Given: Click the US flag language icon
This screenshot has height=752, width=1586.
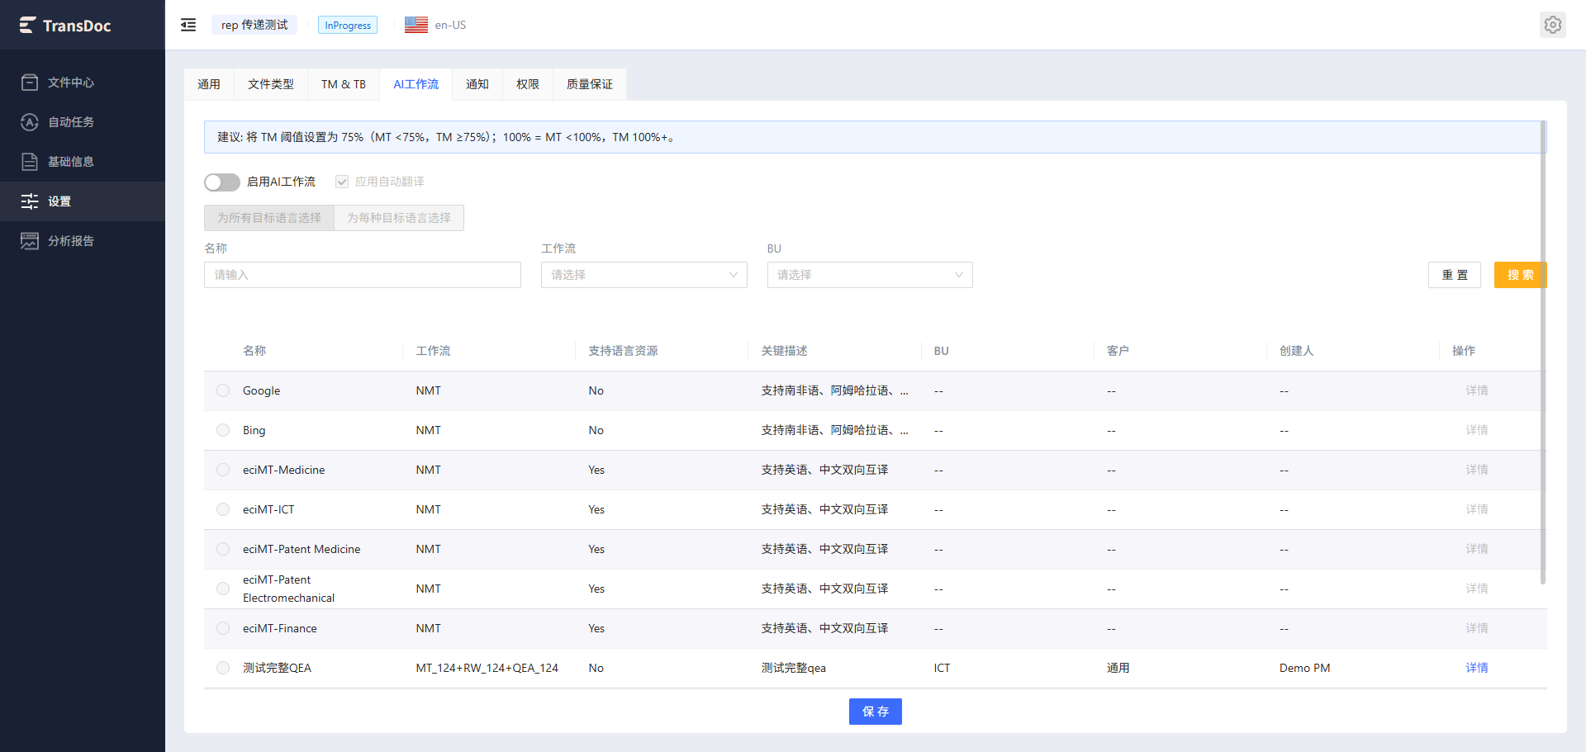Looking at the screenshot, I should [x=416, y=25].
